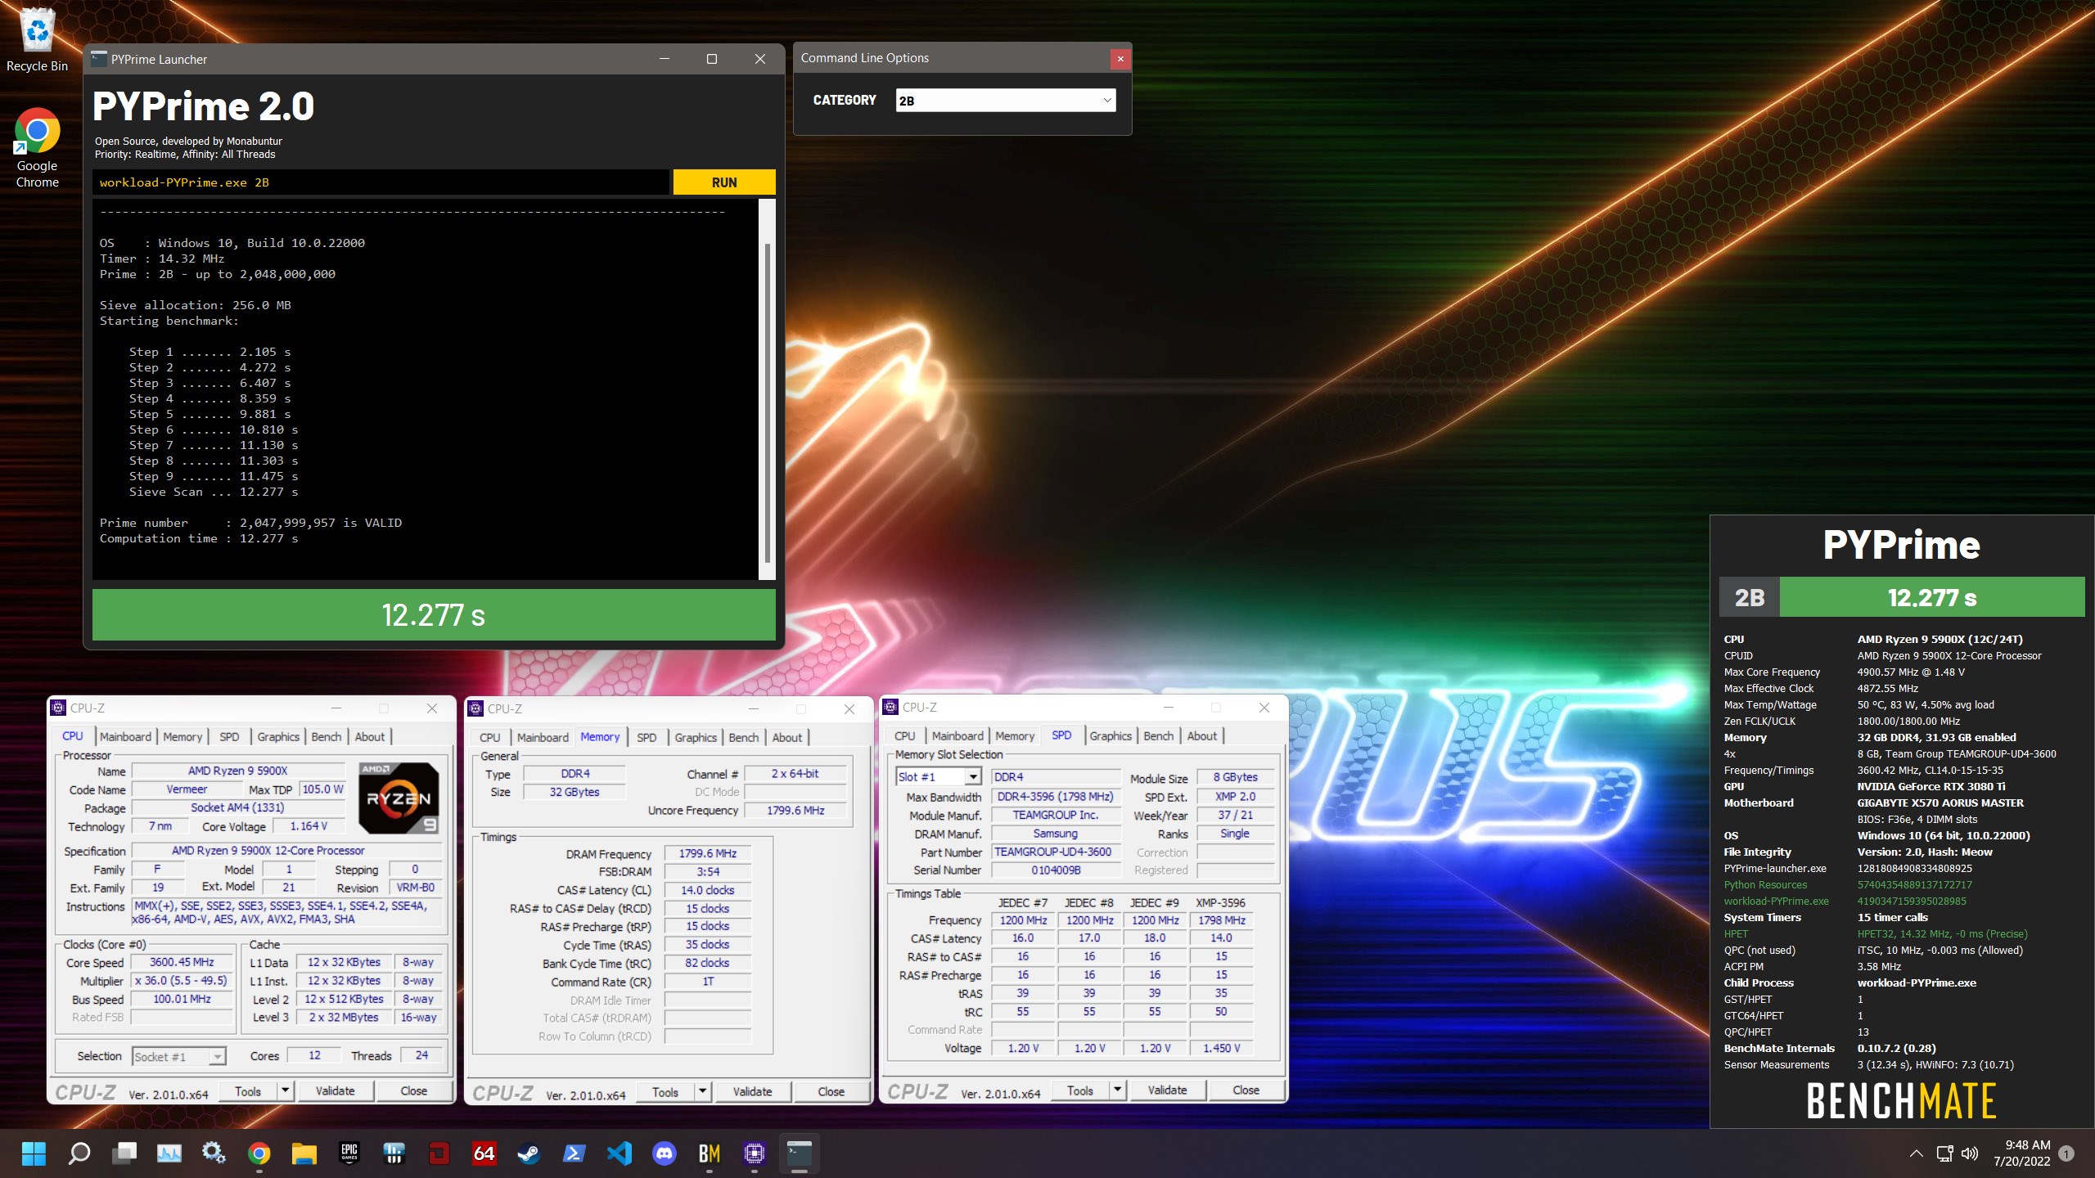Open Task View in the taskbar

point(124,1153)
